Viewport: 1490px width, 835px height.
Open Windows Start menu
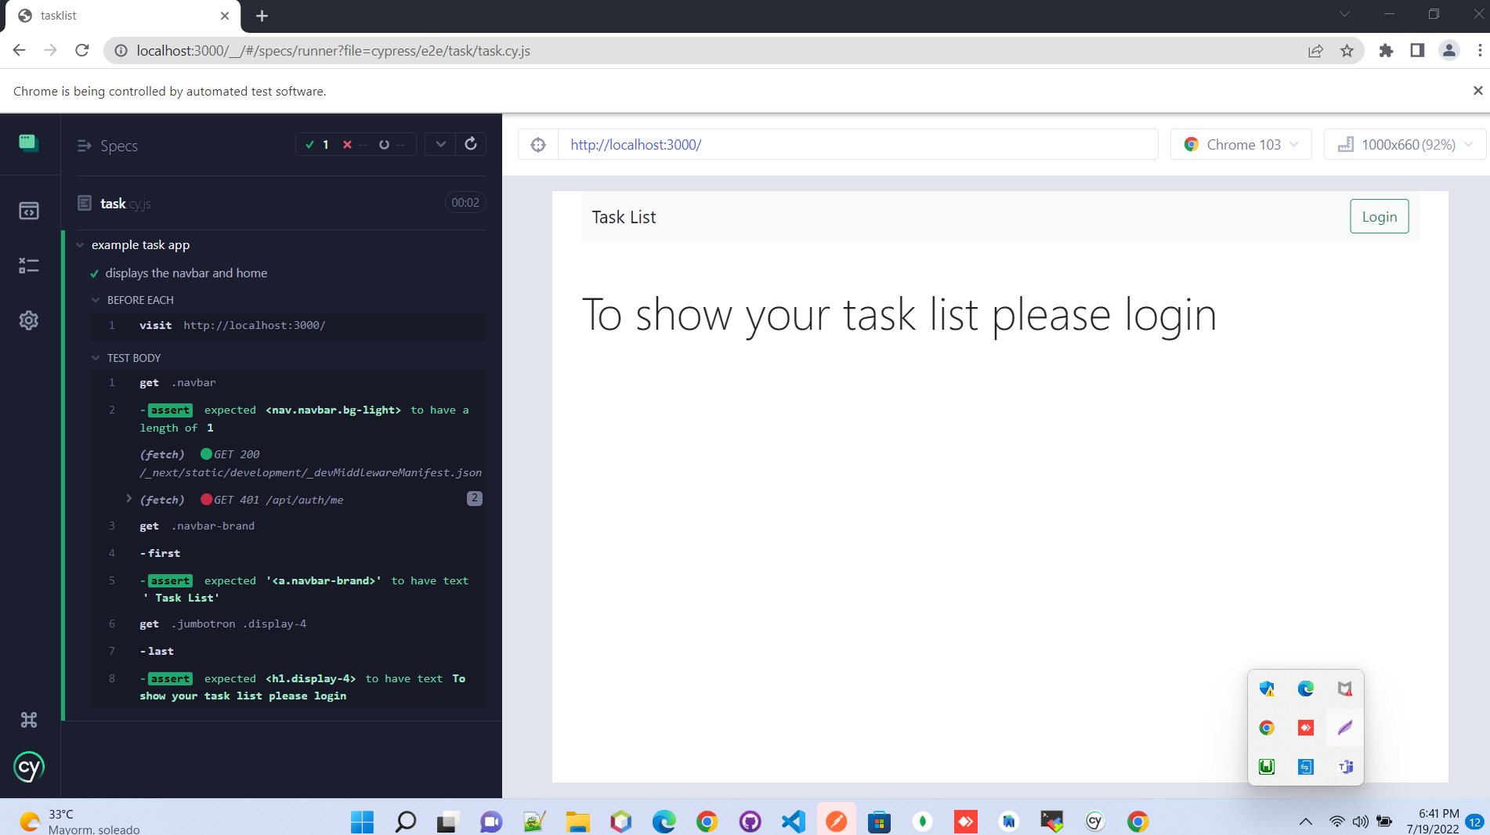coord(362,821)
